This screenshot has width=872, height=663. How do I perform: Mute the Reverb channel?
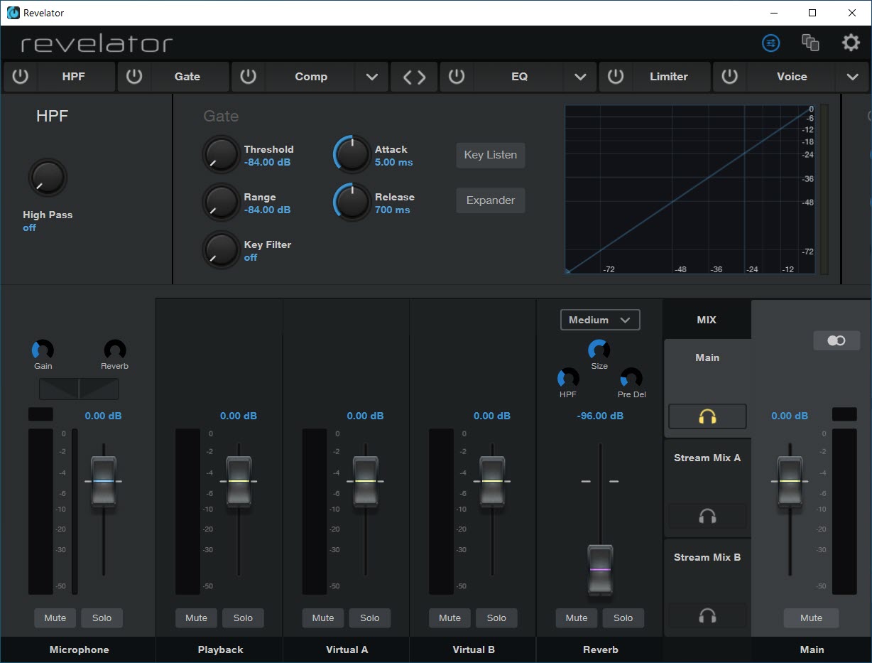(577, 618)
